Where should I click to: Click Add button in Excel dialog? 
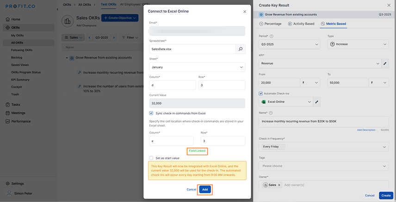pyautogui.click(x=205, y=190)
